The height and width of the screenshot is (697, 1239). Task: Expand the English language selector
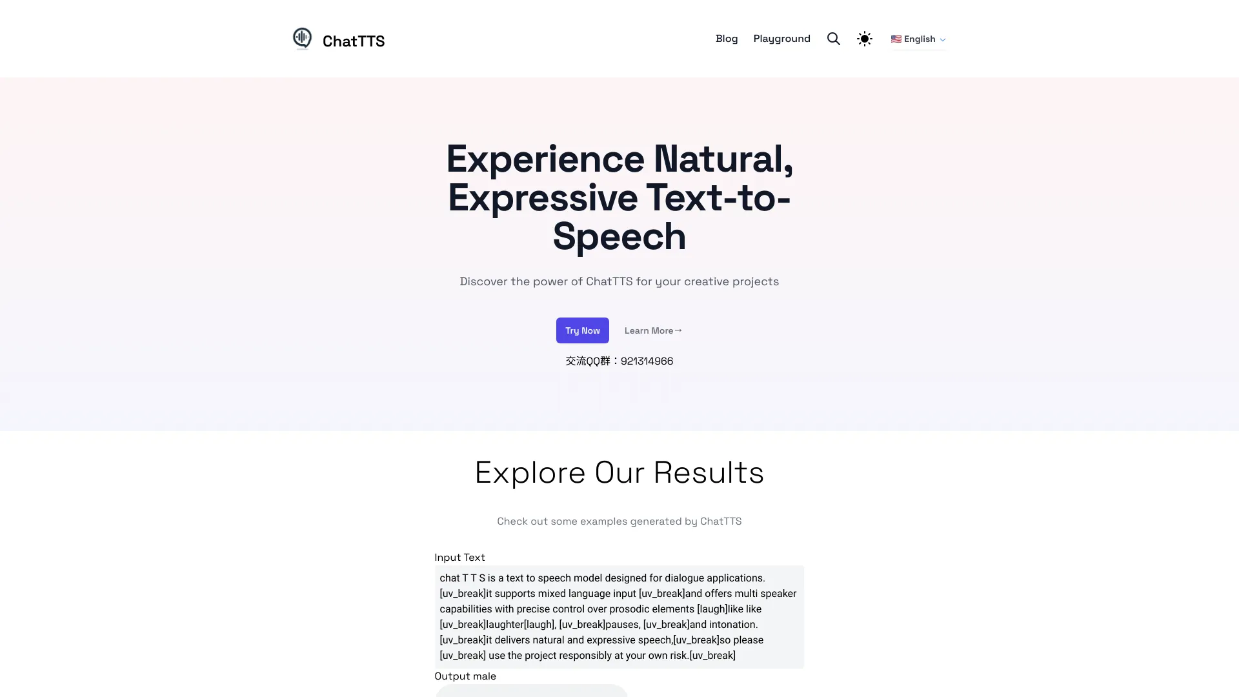pos(918,38)
